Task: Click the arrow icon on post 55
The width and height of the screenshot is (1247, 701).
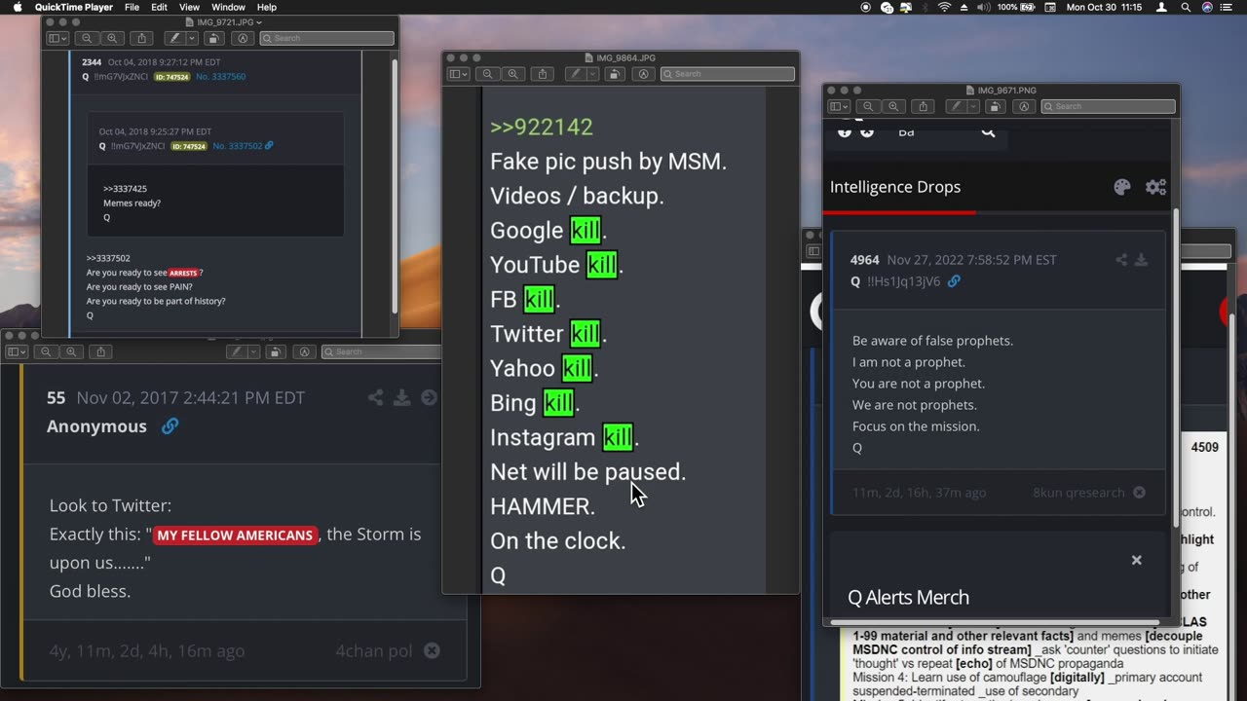Action: [429, 397]
